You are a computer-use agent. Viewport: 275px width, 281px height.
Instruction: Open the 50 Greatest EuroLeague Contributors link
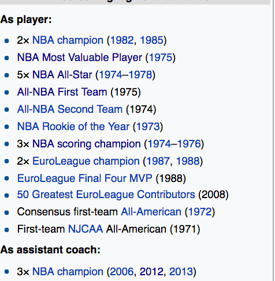point(106,195)
